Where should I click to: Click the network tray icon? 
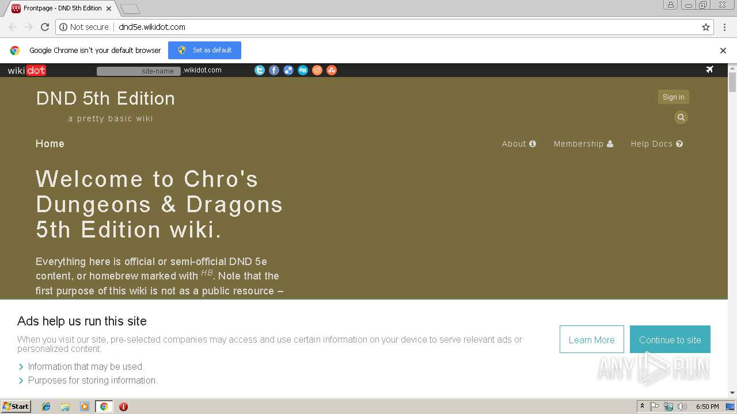pyautogui.click(x=668, y=407)
